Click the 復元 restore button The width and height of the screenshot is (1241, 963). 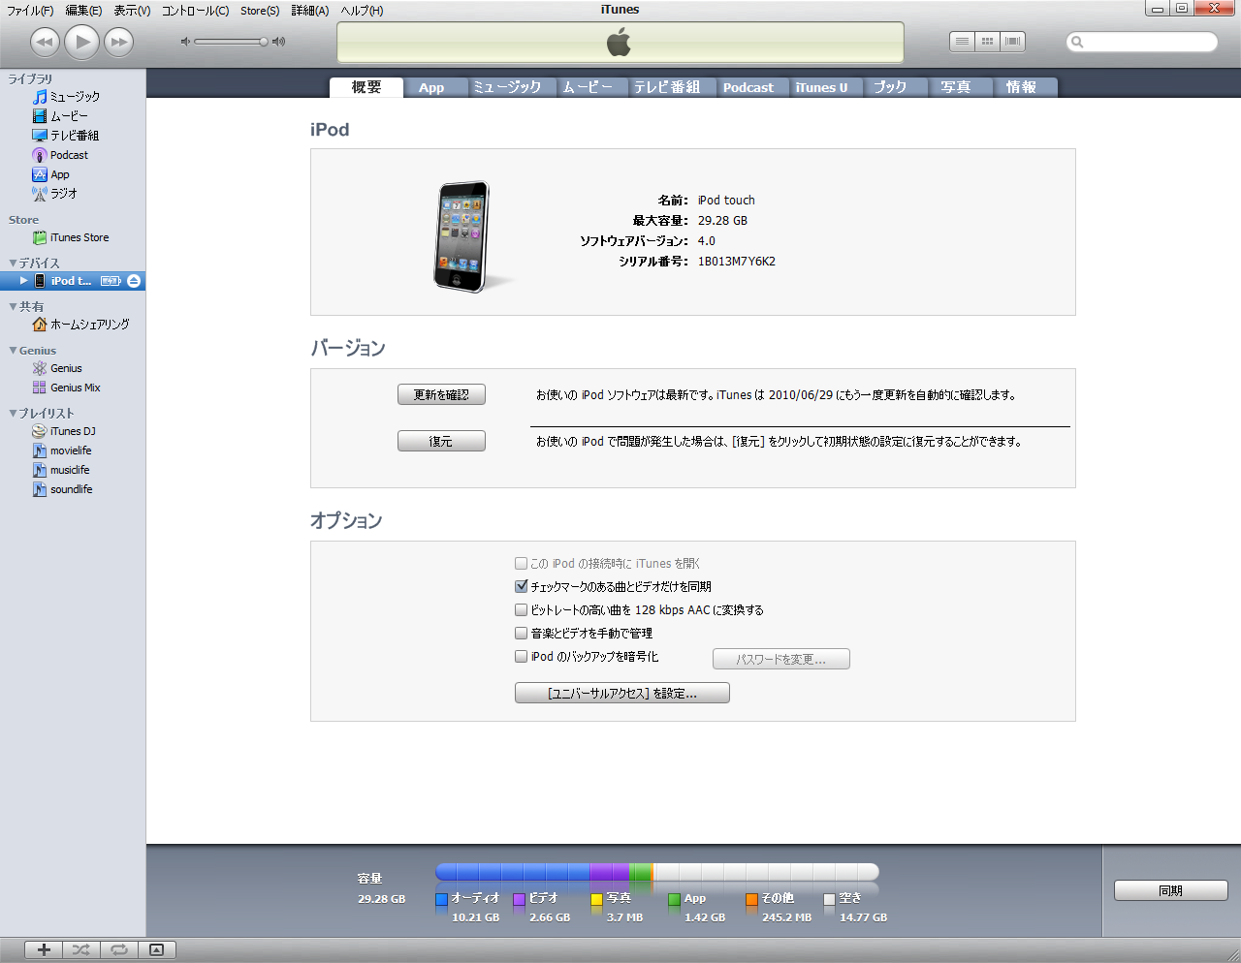(x=441, y=441)
